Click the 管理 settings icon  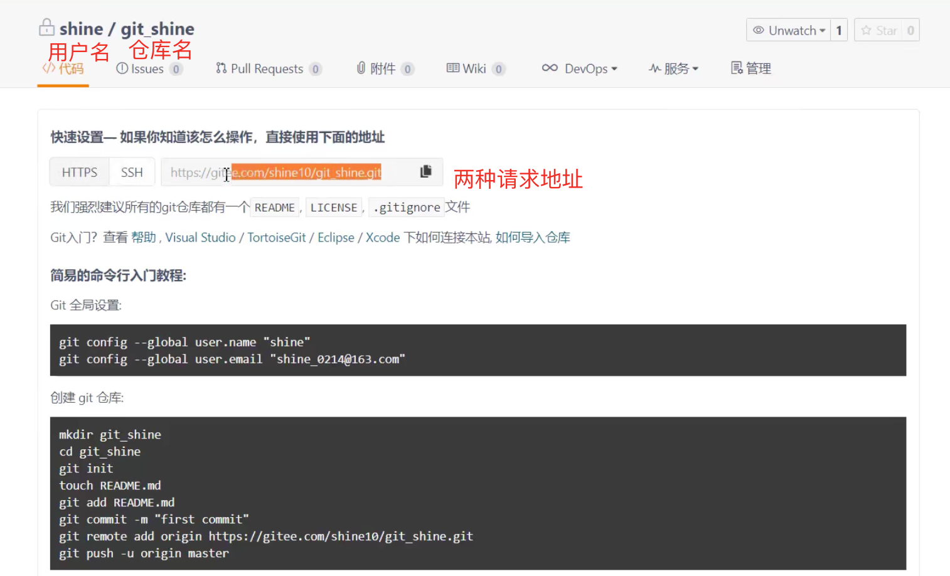point(737,68)
